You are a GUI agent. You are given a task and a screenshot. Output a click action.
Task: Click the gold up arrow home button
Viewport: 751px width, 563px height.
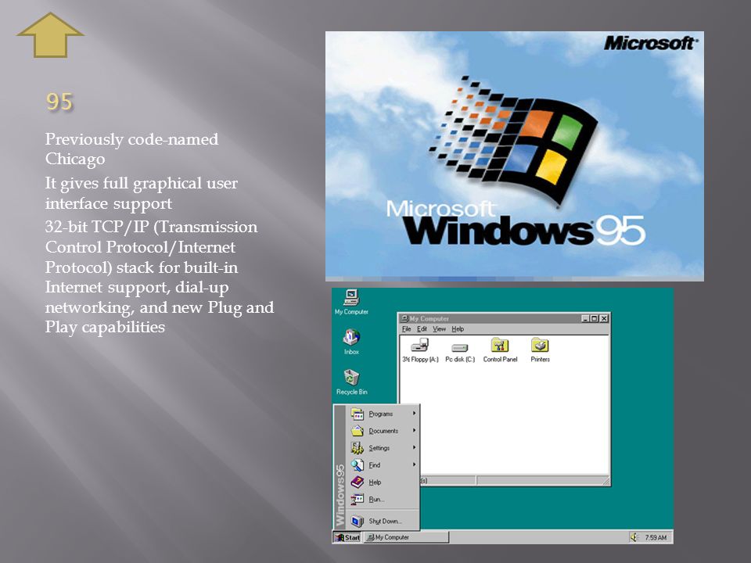(x=50, y=35)
